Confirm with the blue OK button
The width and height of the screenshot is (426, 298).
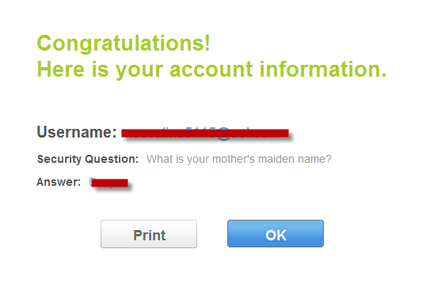coord(276,233)
